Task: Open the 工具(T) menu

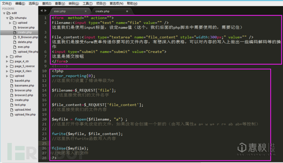Action: tap(87, 3)
